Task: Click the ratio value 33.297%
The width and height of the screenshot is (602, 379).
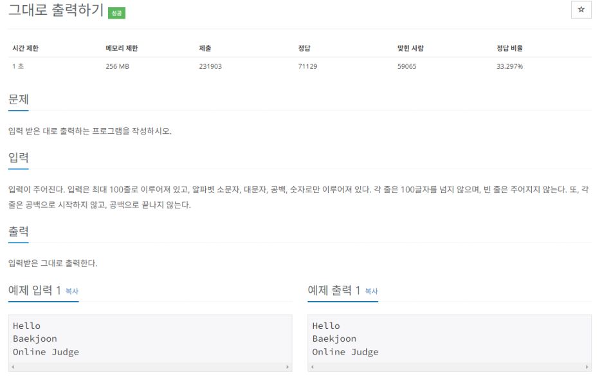Action: click(x=509, y=66)
